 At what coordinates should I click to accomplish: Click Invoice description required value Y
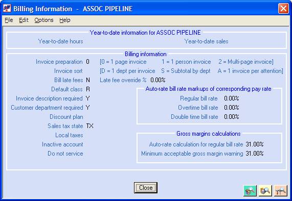coord(88,98)
